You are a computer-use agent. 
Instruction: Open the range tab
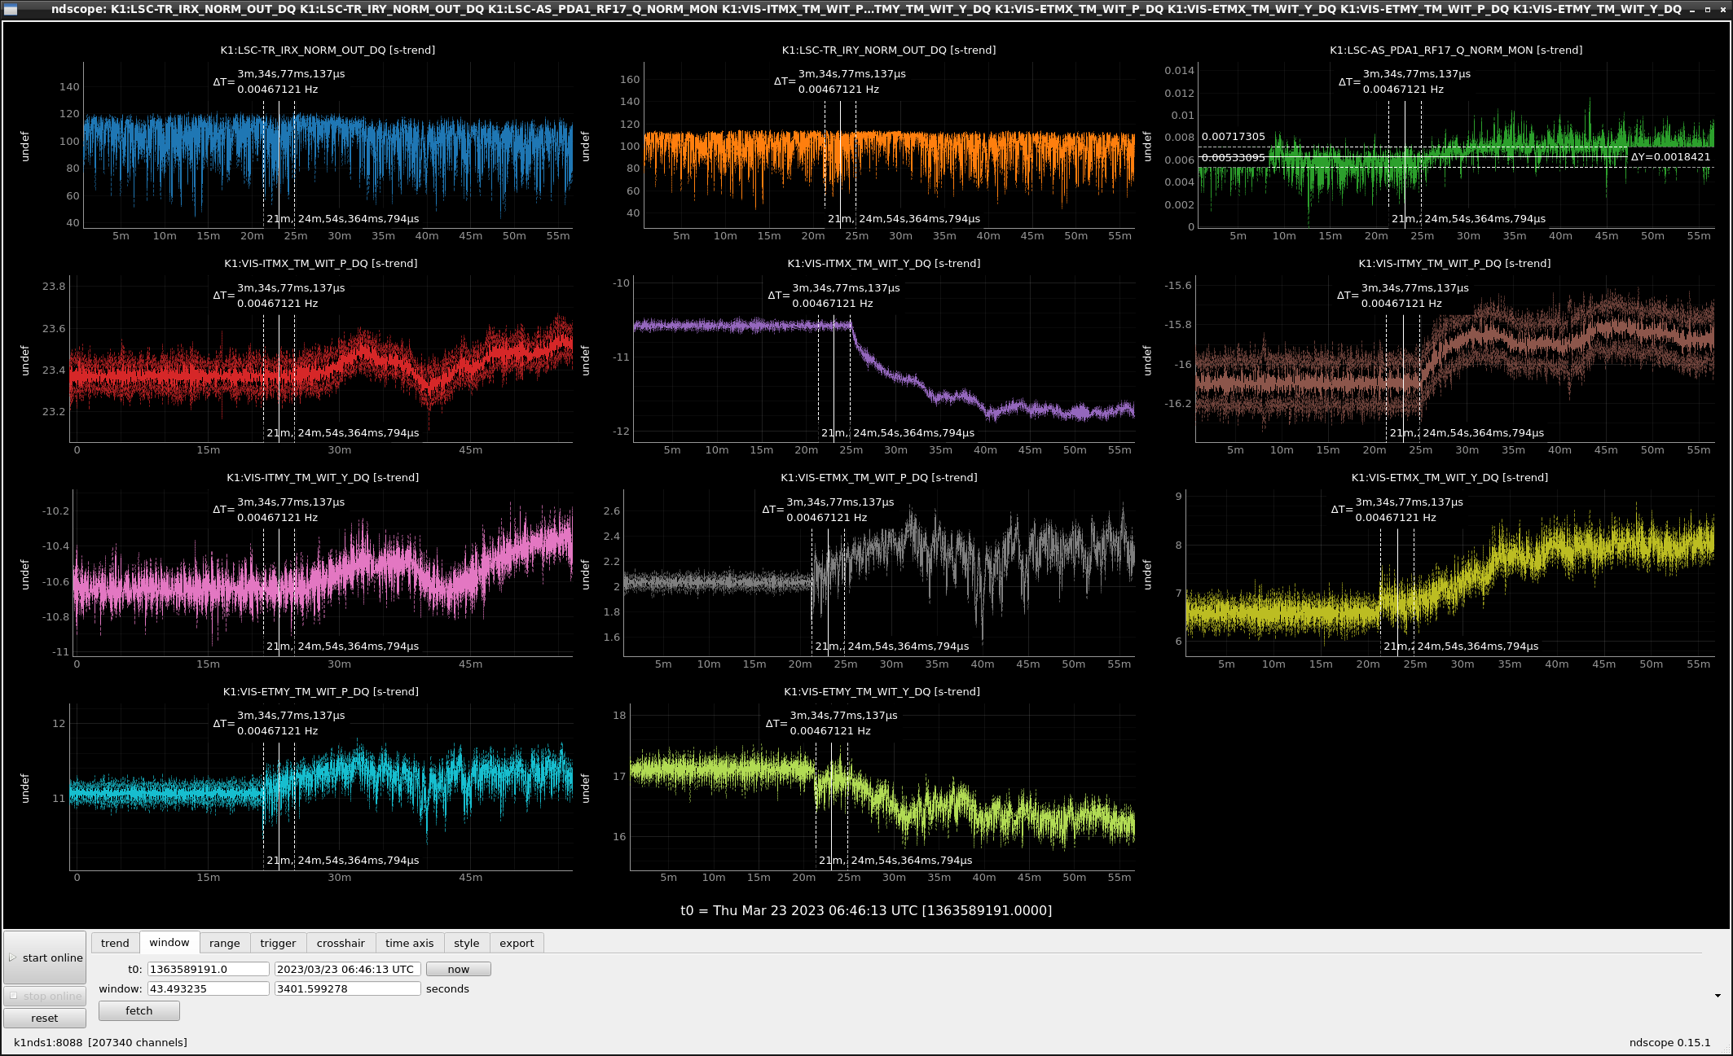tap(225, 943)
